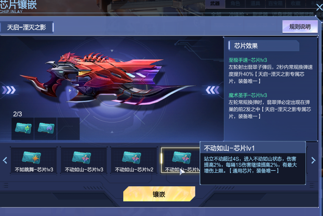Click the second inlaid chip slot icon

pyautogui.click(x=45, y=129)
